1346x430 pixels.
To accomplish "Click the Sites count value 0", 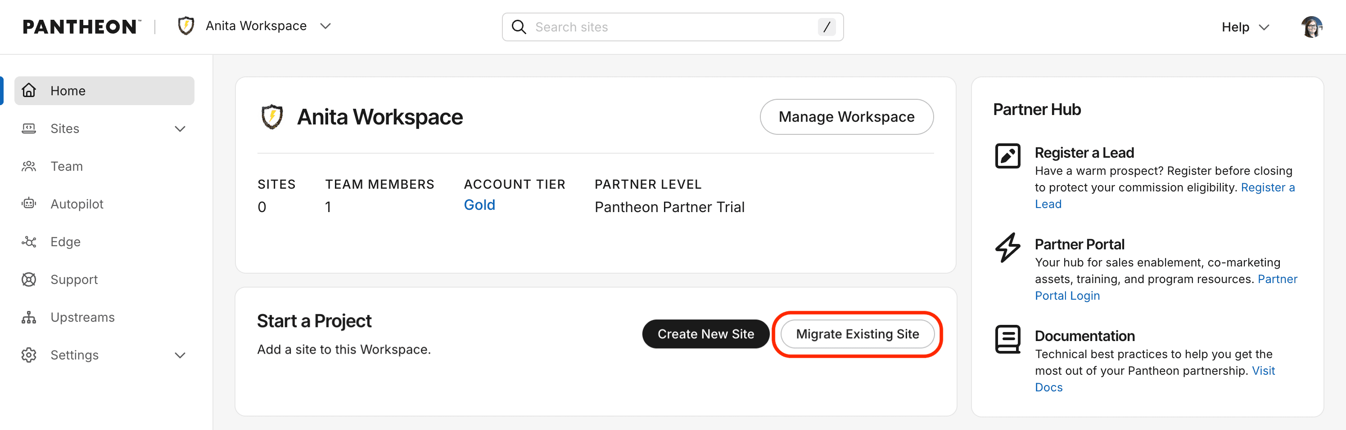I will coord(262,207).
